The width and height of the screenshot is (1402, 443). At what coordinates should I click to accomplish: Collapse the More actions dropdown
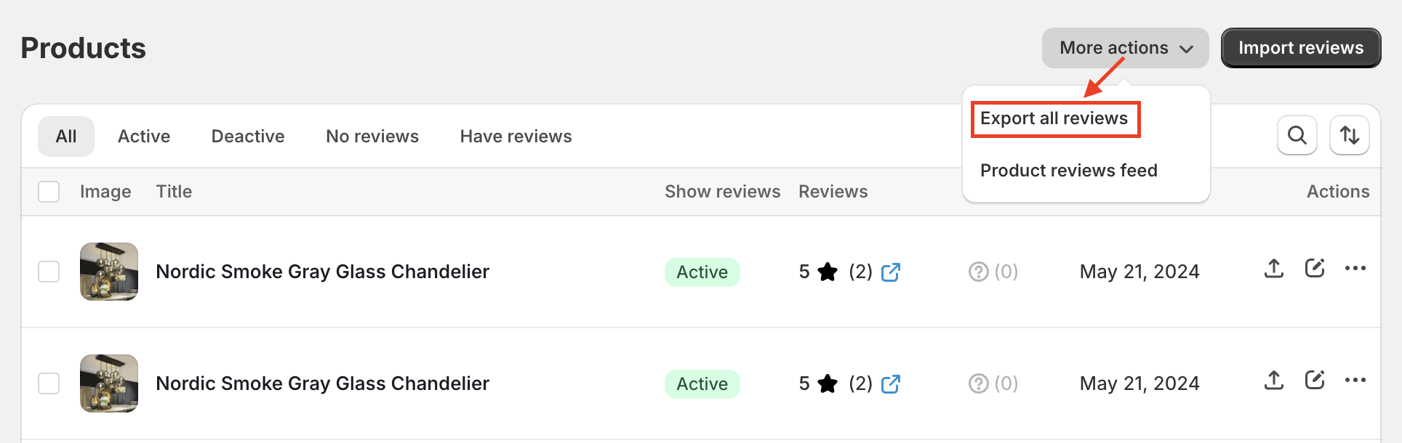(1124, 48)
